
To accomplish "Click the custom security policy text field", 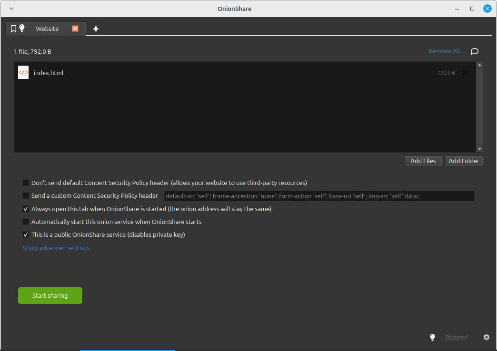I will tap(319, 195).
